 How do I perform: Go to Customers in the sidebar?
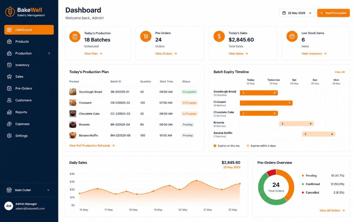[x=29, y=100]
